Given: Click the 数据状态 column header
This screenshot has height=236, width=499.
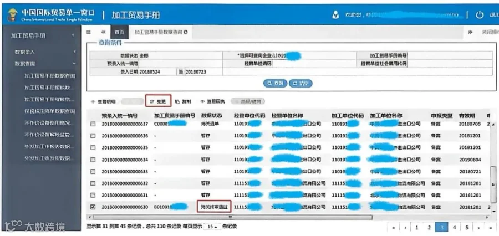Looking at the screenshot, I should pyautogui.click(x=212, y=115).
